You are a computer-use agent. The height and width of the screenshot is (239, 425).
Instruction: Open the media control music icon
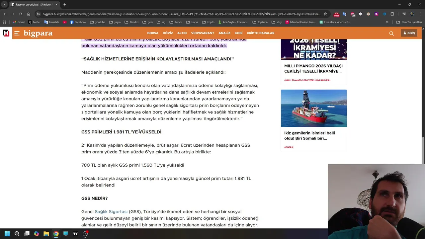point(404,14)
